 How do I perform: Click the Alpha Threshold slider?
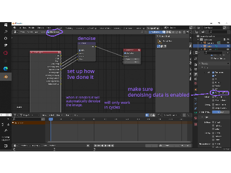pos(220,112)
